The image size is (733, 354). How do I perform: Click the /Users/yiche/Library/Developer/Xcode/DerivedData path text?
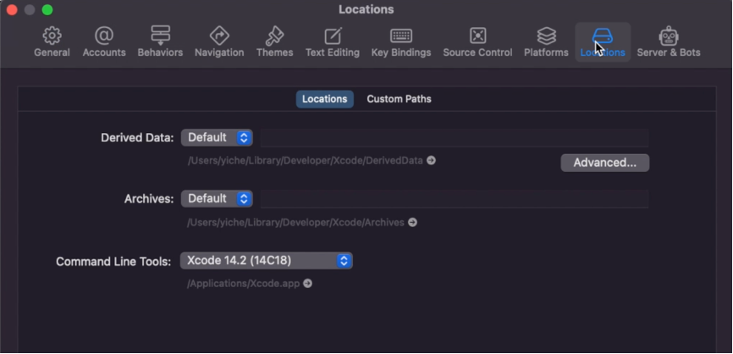click(306, 160)
